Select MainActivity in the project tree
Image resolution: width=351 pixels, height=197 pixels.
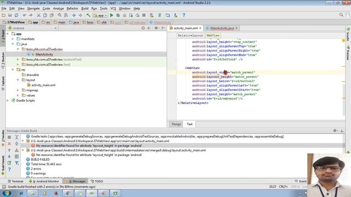tap(44, 54)
